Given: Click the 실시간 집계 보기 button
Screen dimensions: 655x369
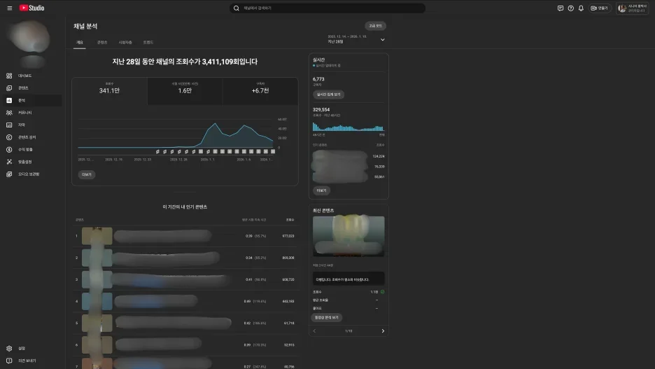Looking at the screenshot, I should [x=328, y=94].
